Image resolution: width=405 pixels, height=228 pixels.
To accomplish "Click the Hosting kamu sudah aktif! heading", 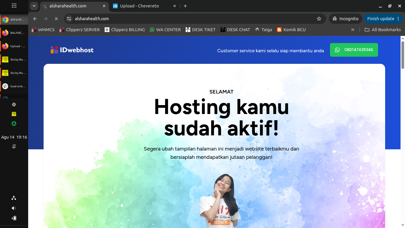I will 221,118.
